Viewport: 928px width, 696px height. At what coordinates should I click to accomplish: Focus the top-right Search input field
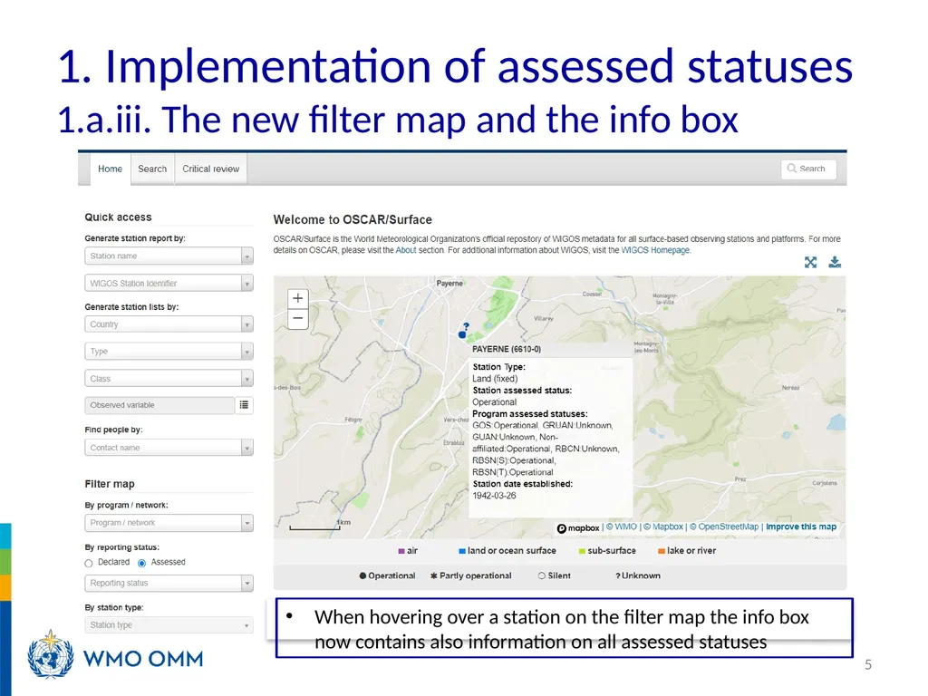pyautogui.click(x=808, y=169)
